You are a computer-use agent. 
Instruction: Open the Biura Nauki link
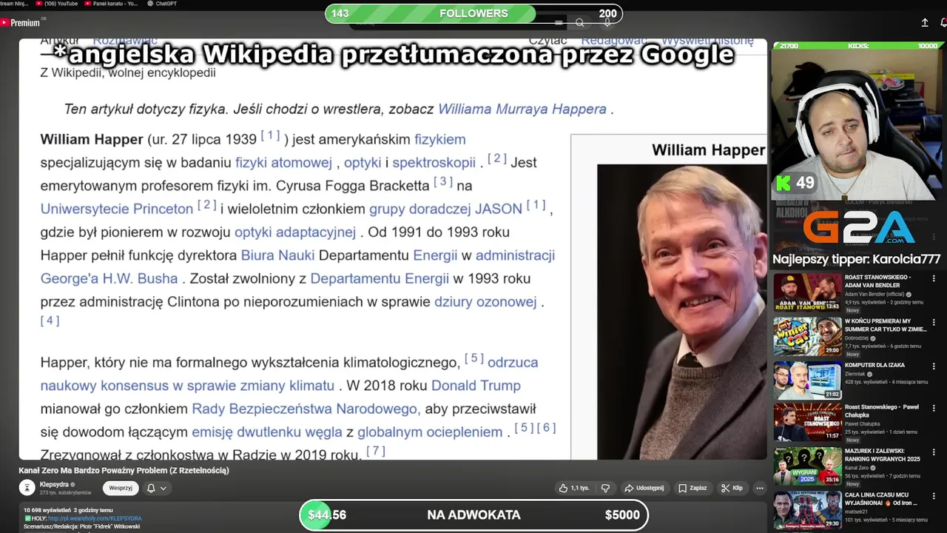277,255
